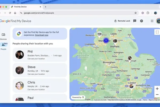This screenshot has width=160, height=107.
Task: Click the forward navigation arrow
Action: tap(5, 13)
